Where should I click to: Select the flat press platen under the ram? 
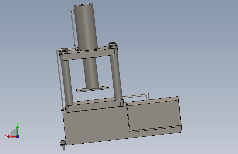(x=93, y=89)
